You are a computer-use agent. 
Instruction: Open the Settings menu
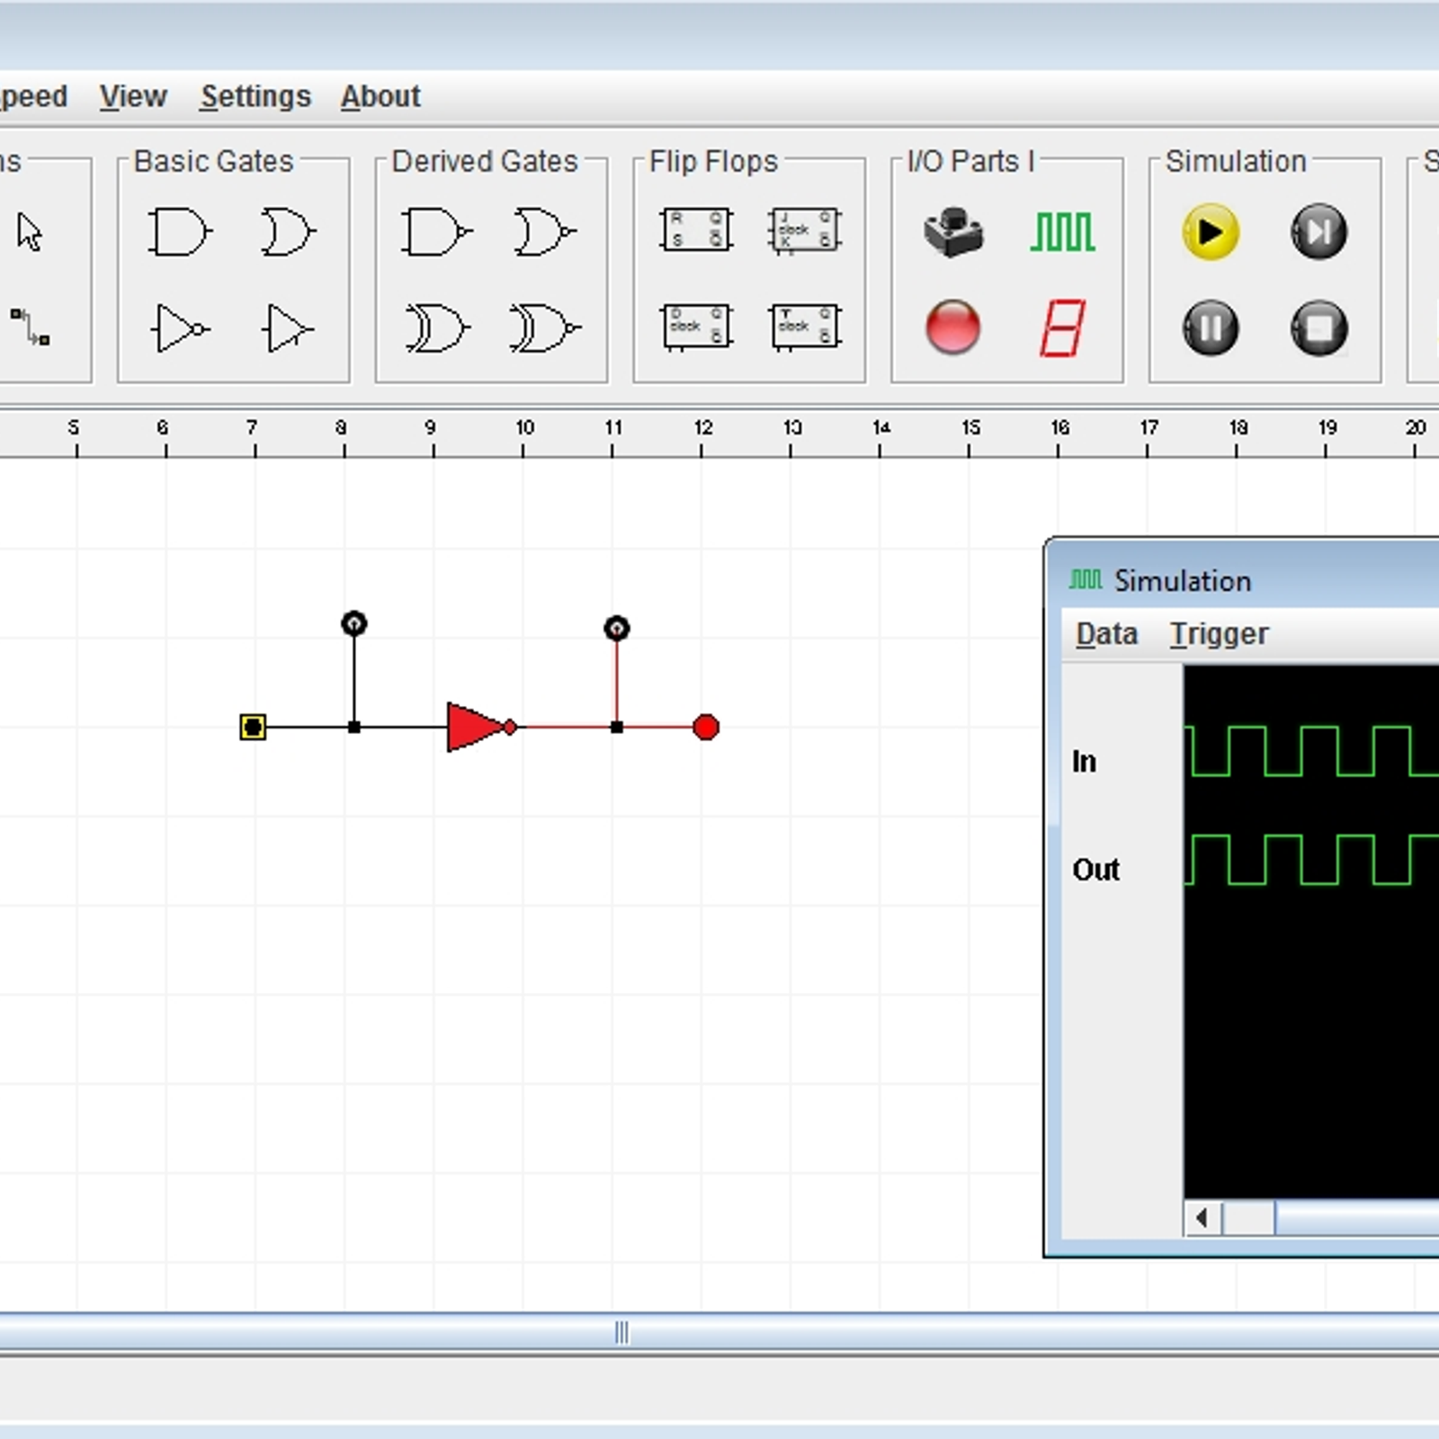coord(255,96)
